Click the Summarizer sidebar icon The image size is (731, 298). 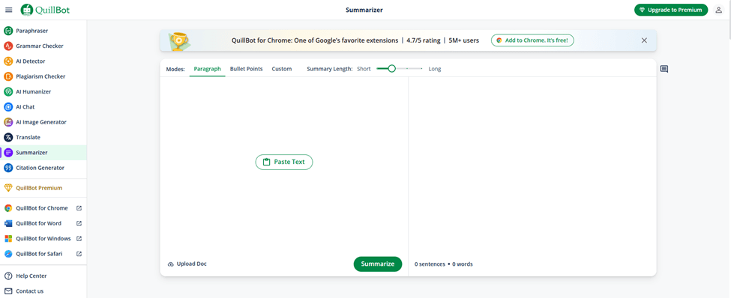(8, 153)
